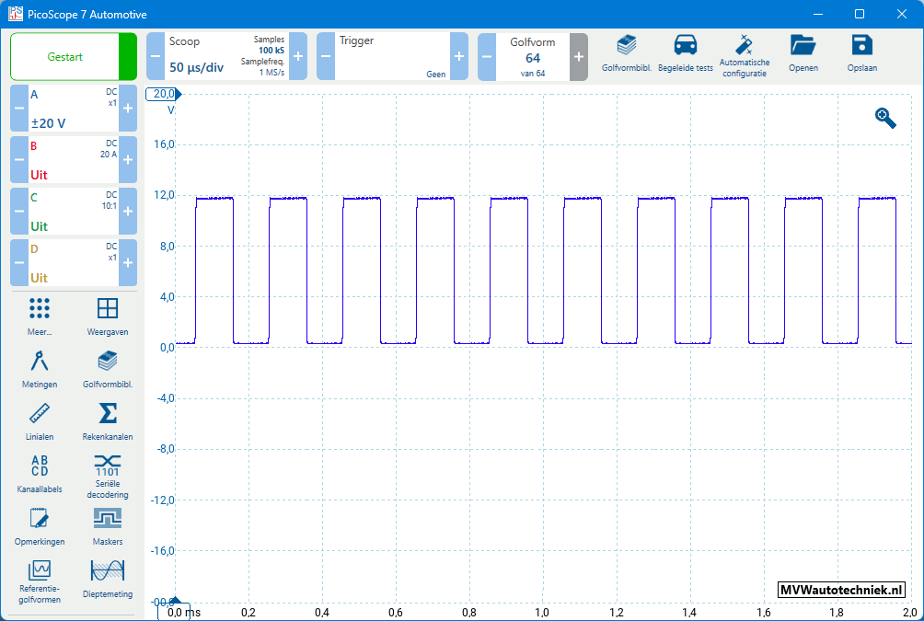The height and width of the screenshot is (621, 924).
Task: Click the Dieptemeting icon
Action: pyautogui.click(x=108, y=577)
